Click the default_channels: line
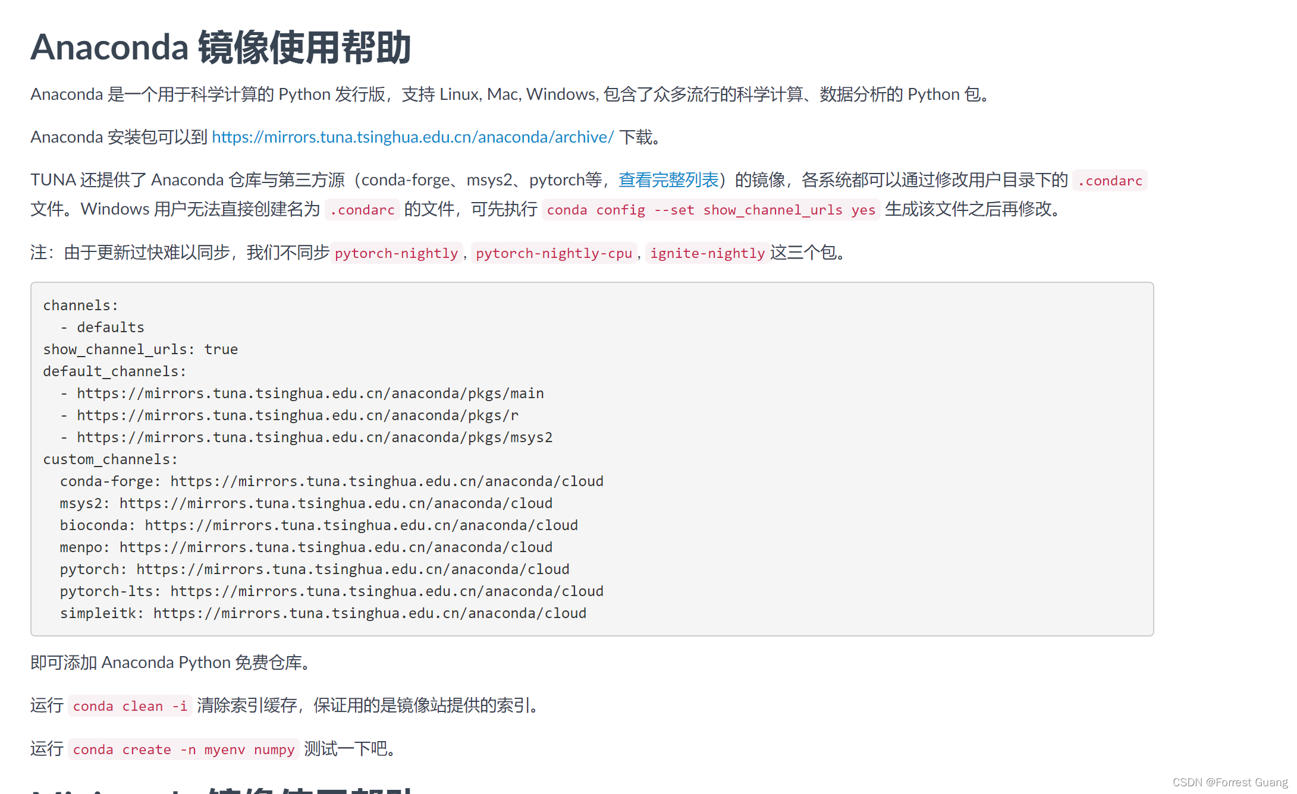This screenshot has height=794, width=1297. coord(115,371)
